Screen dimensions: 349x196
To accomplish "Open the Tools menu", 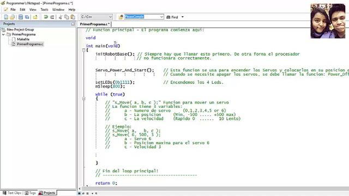I will 44,10.
